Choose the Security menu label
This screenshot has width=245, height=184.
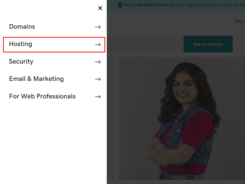pyautogui.click(x=21, y=62)
